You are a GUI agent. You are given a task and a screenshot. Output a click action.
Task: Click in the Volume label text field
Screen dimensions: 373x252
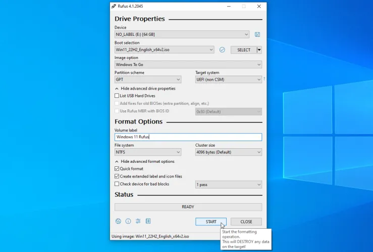click(x=188, y=137)
